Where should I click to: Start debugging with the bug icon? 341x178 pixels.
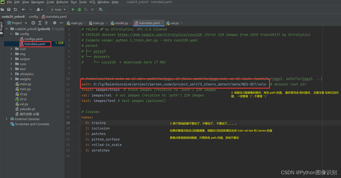[79, 10]
